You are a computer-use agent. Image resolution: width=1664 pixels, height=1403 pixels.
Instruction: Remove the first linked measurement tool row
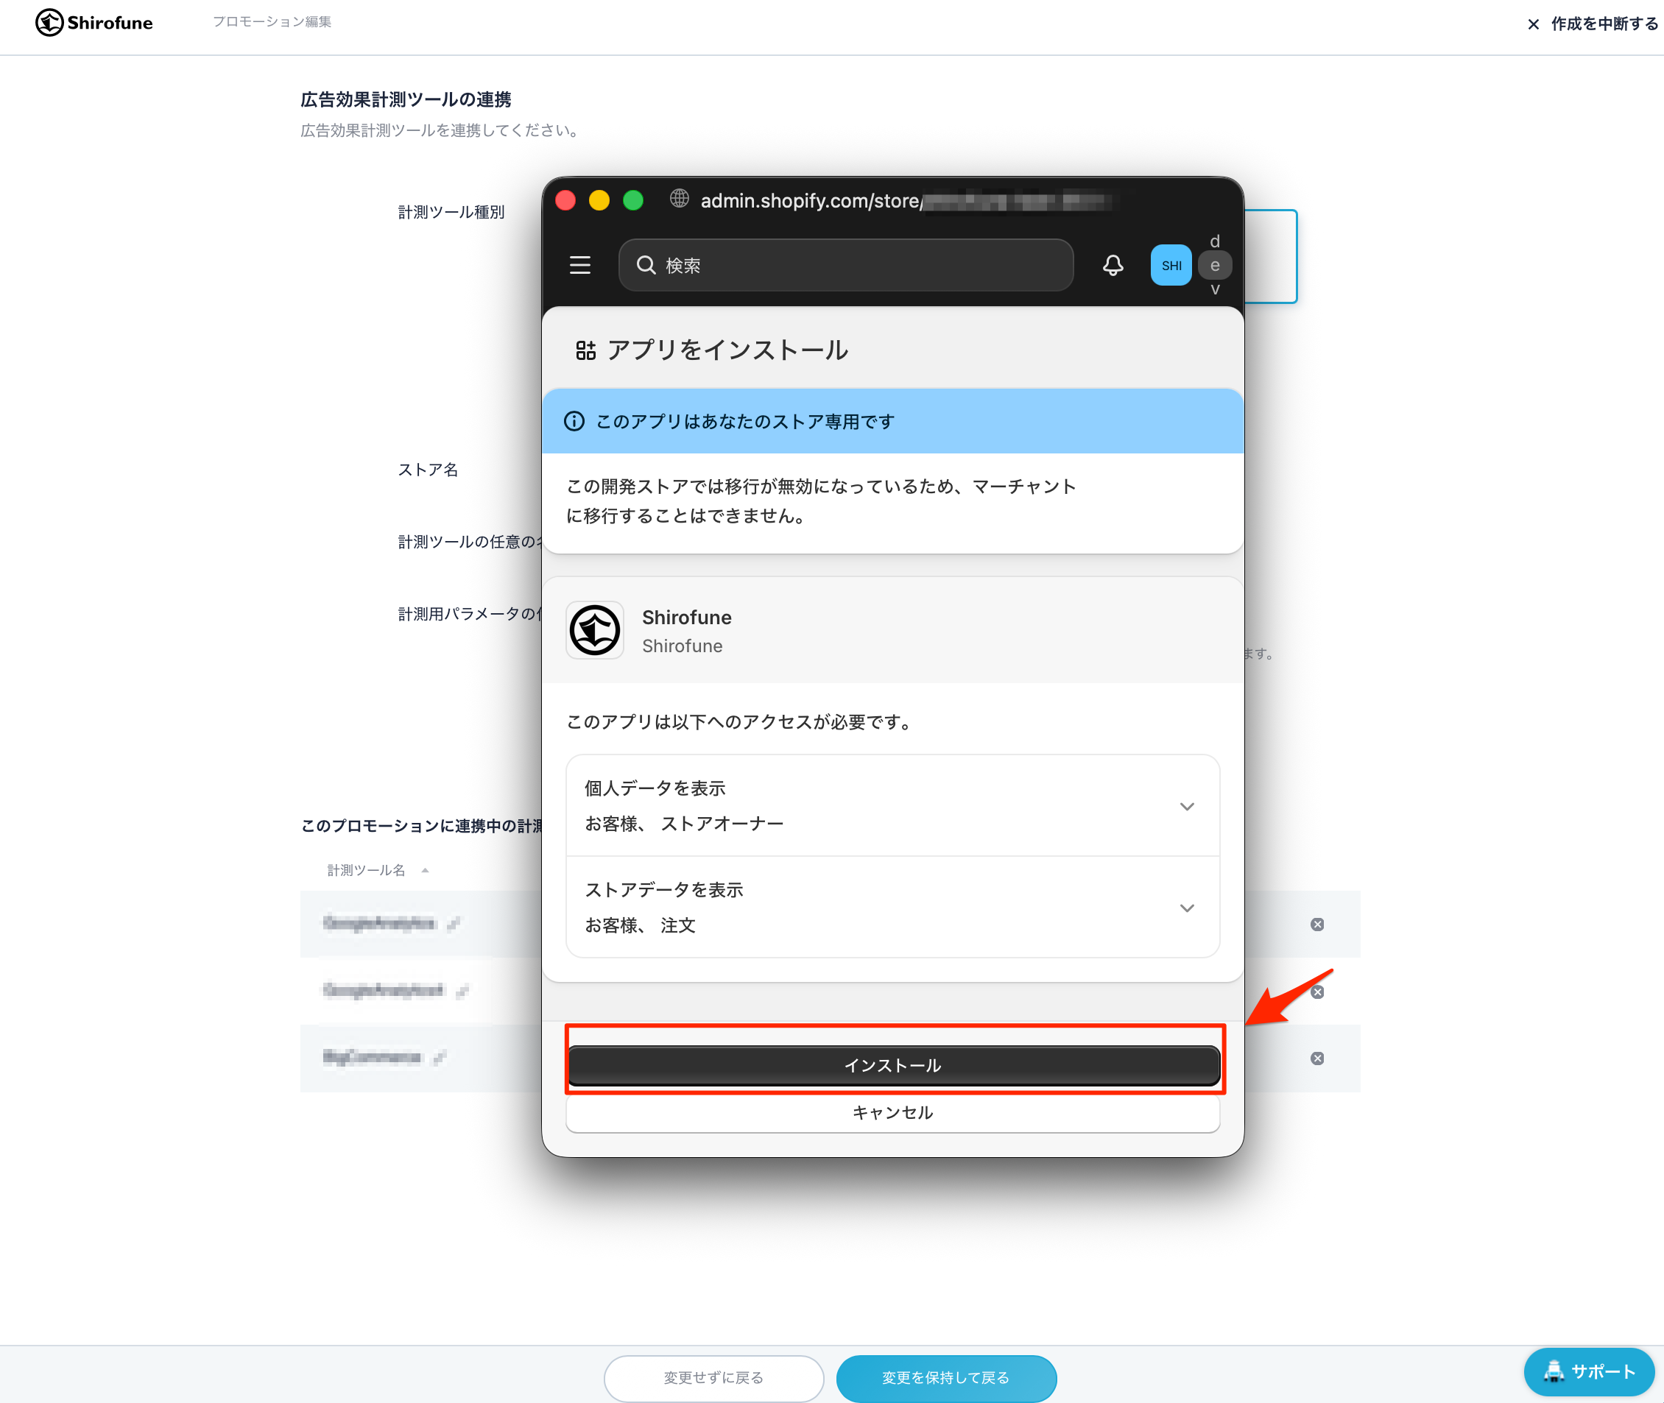tap(1317, 923)
